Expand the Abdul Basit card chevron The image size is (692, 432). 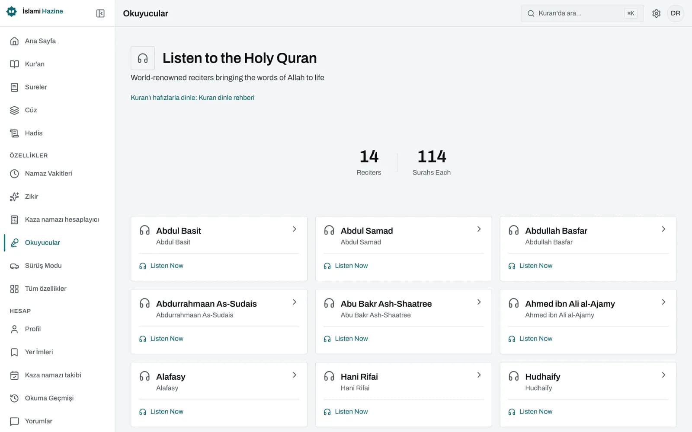tap(294, 229)
